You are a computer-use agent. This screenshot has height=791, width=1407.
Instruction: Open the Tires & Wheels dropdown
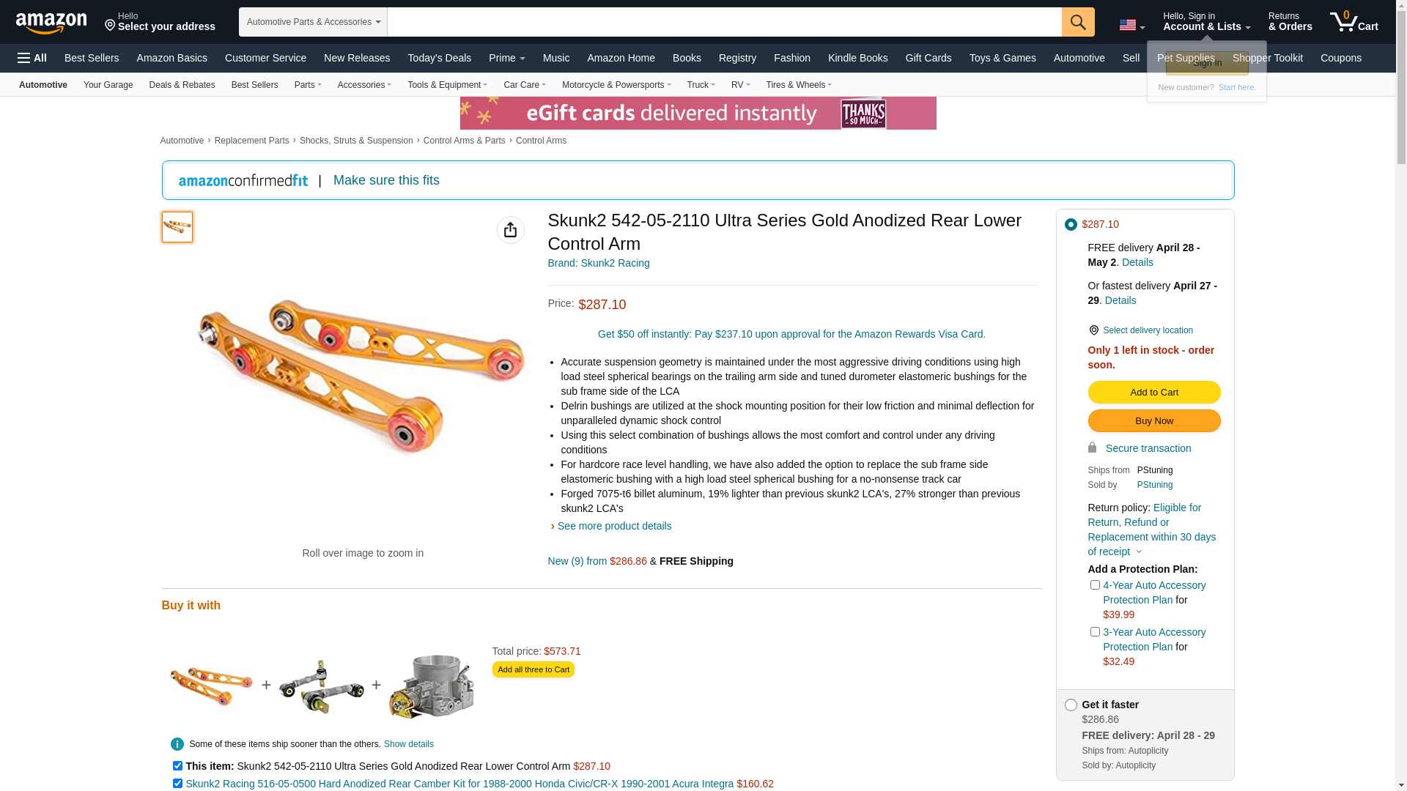click(799, 85)
